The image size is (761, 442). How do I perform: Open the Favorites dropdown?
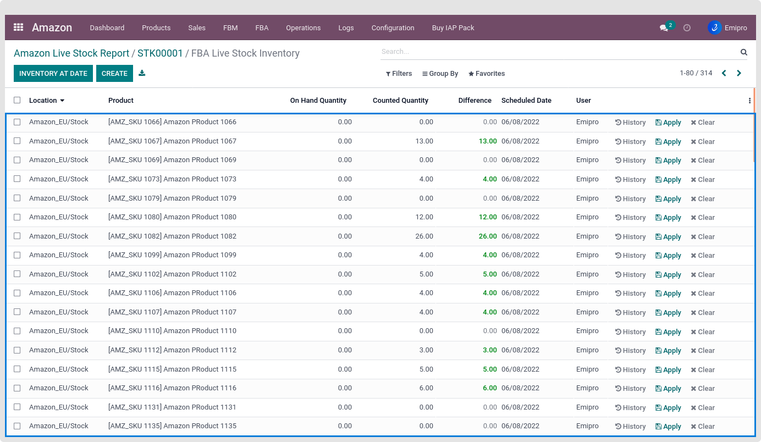click(487, 74)
